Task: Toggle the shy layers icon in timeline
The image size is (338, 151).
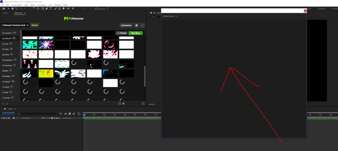Action: point(65,114)
